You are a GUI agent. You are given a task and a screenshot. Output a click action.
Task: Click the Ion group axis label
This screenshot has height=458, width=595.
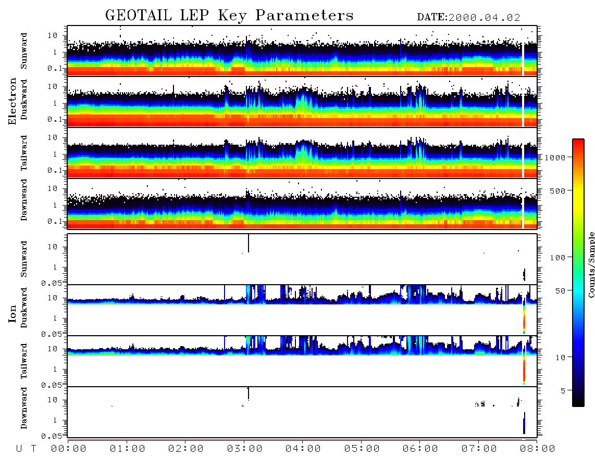[13, 313]
